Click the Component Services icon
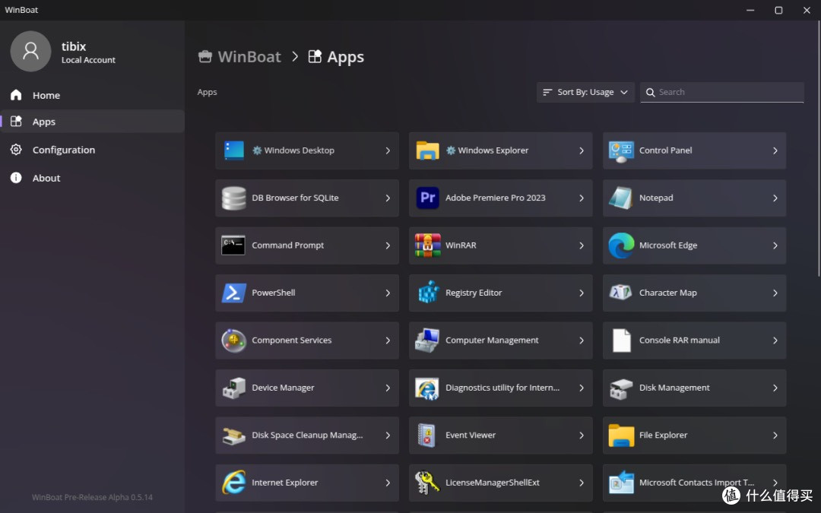The height and width of the screenshot is (513, 821). point(233,340)
